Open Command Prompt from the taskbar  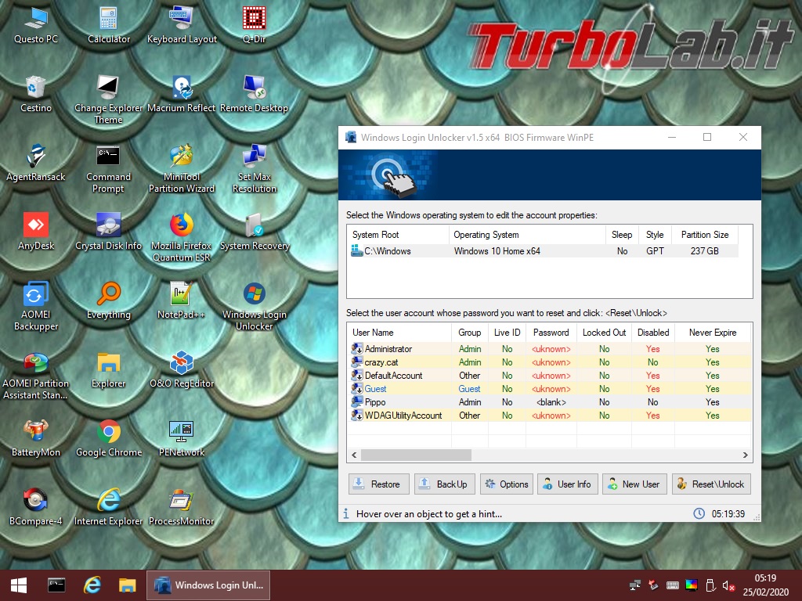[56, 585]
